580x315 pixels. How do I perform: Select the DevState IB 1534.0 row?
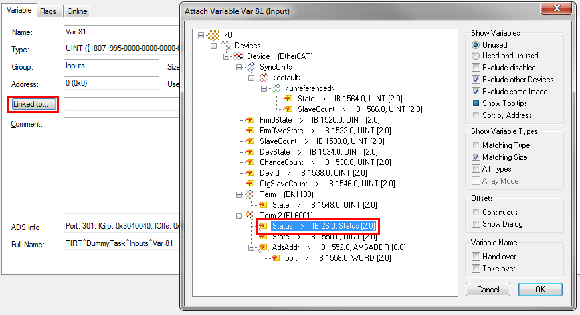[318, 152]
